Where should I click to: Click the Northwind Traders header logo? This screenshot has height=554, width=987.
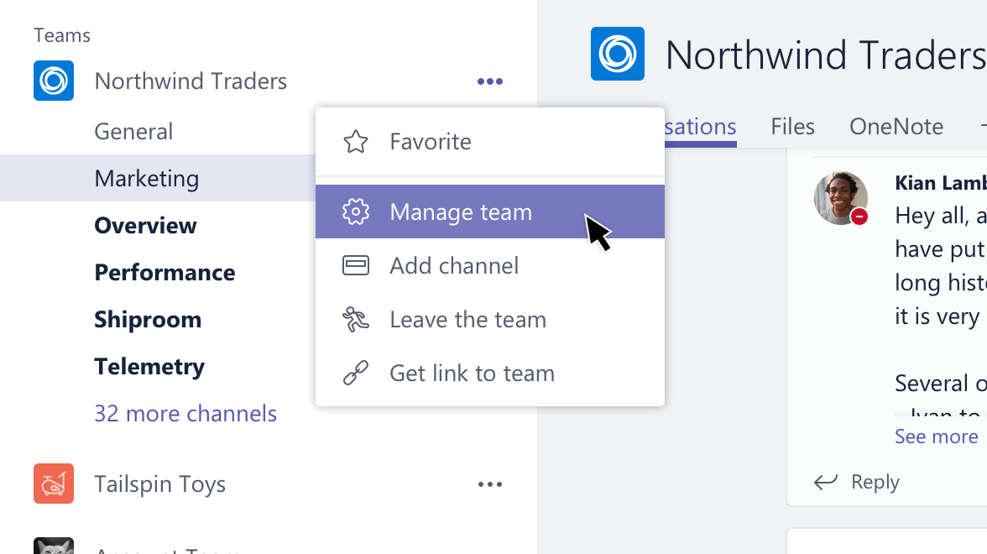coord(618,54)
